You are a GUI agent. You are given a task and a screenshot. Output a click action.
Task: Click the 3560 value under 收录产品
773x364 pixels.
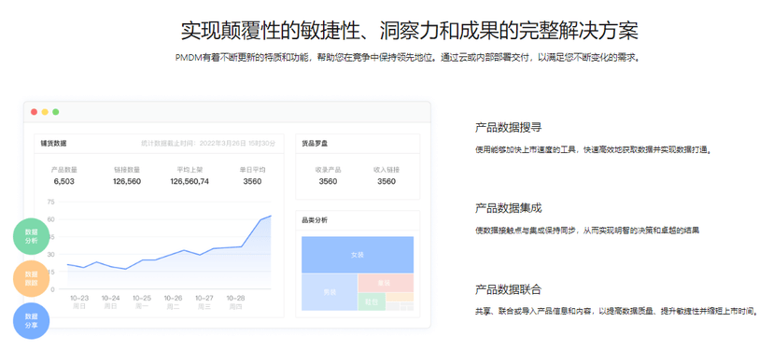pyautogui.click(x=328, y=181)
